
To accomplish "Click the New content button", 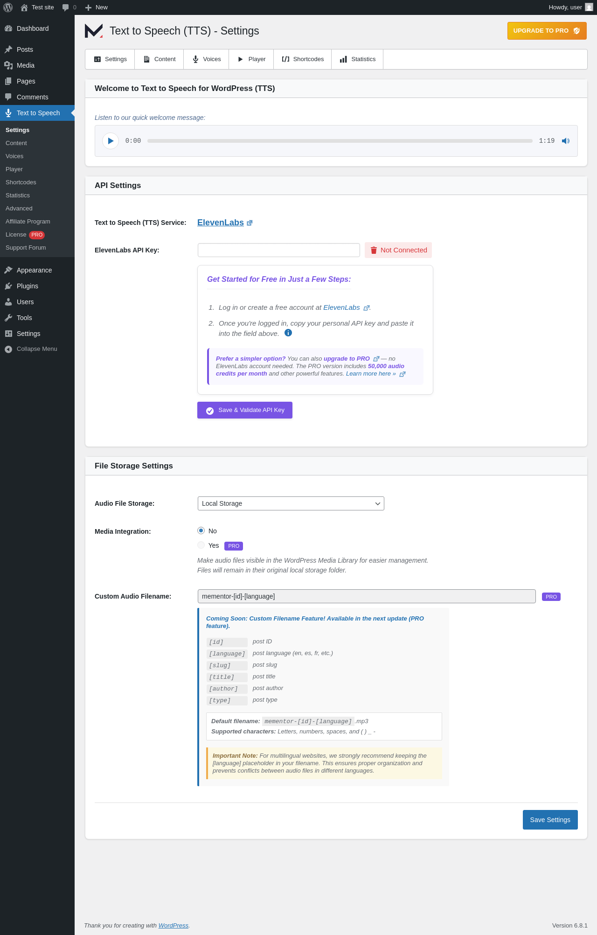I will coord(96,7).
